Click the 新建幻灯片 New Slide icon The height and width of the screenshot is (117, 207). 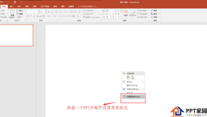12,12
